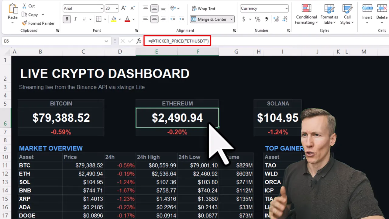Click Decrease Decimal icon

pos(285,19)
